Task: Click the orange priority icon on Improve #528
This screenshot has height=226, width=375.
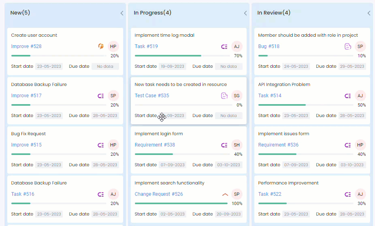Action: [101, 46]
